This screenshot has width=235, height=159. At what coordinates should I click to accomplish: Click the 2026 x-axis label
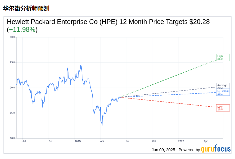tap(181, 141)
